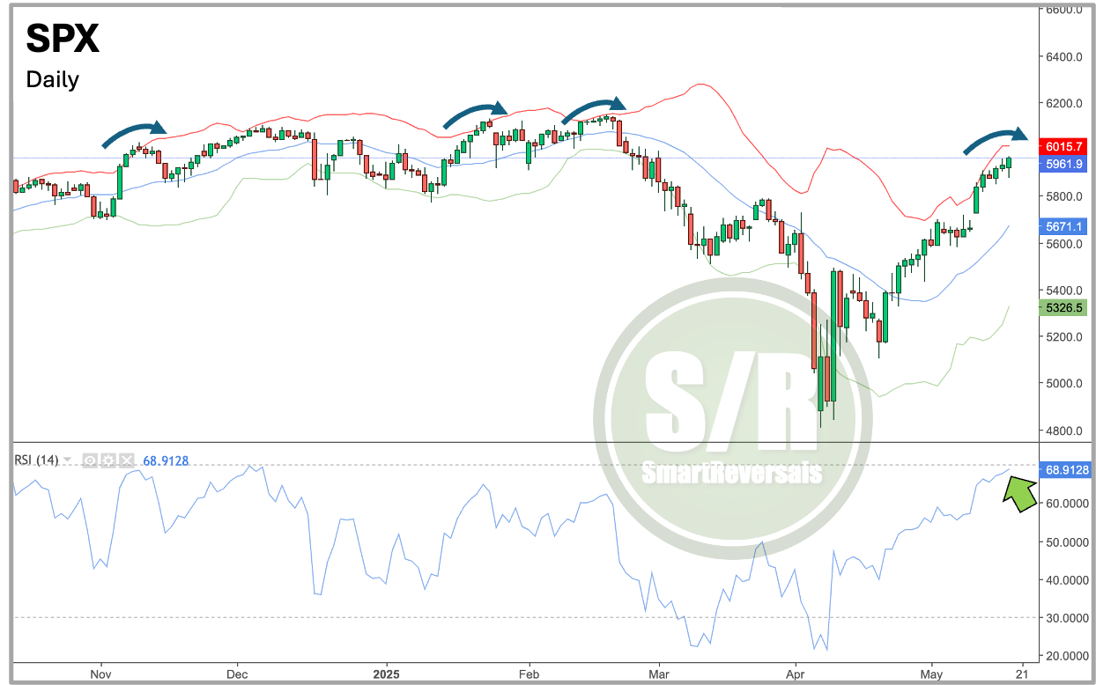Click the blue 68.9128 RSI legend value
The height and width of the screenshot is (685, 1096).
coord(164,460)
